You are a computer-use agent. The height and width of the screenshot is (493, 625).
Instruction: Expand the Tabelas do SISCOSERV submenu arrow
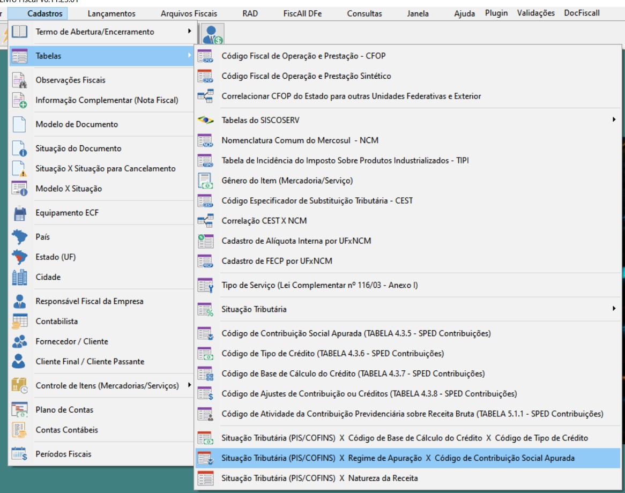[x=614, y=119]
